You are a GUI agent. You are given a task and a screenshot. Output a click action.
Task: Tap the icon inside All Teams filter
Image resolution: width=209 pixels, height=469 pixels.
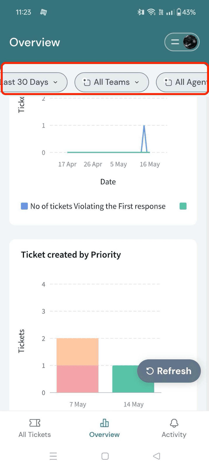86,82
